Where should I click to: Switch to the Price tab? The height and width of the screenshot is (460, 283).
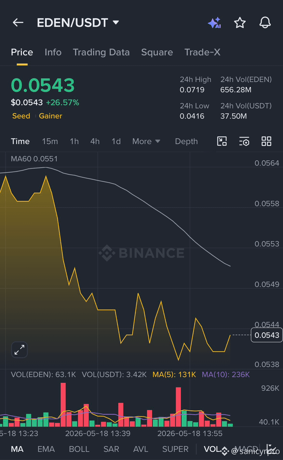[x=22, y=52]
